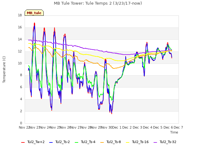197x148 pixels.
Task: Select the Tul2_Ts-32 legend label
Action: click(168, 142)
